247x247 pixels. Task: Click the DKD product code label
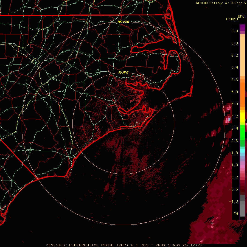(x=241, y=16)
